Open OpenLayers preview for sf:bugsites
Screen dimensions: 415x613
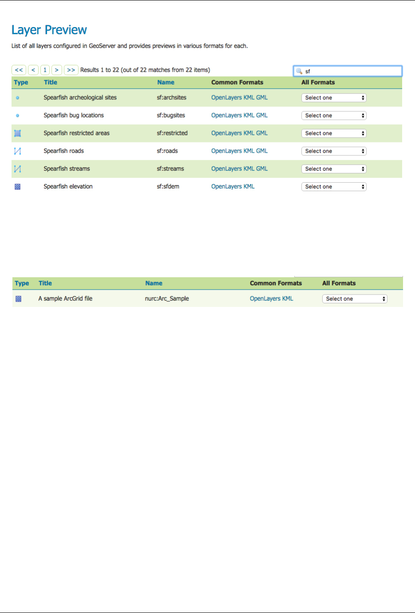[227, 115]
